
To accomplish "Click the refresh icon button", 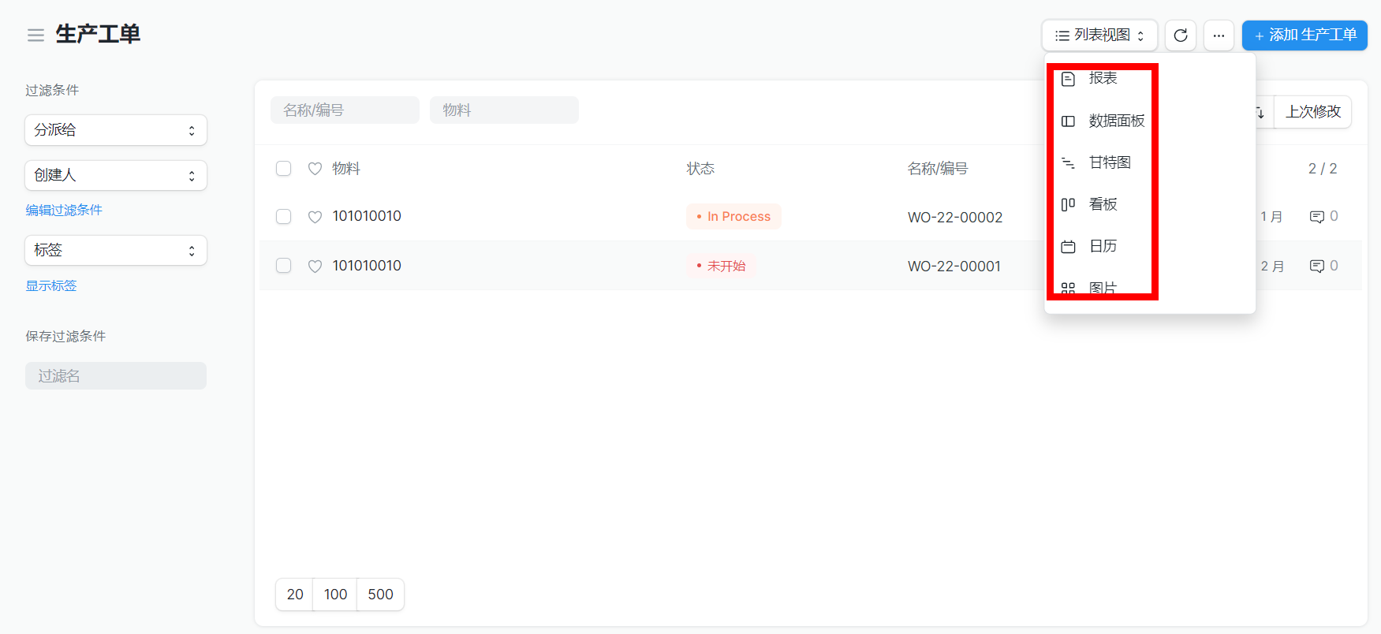I will (x=1181, y=35).
